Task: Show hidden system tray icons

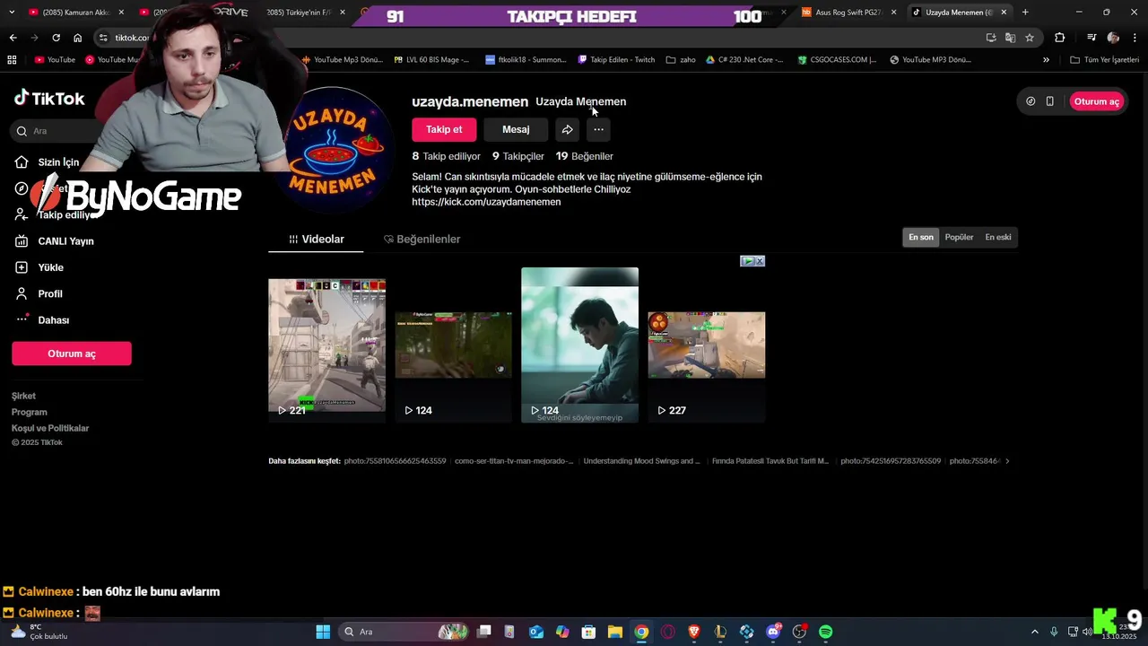Action: 1034,632
